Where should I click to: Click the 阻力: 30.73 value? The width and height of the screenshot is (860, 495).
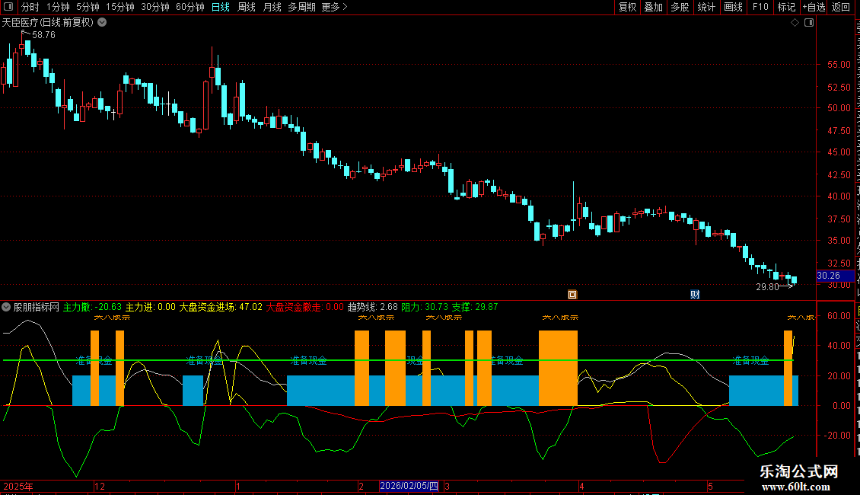coord(425,308)
